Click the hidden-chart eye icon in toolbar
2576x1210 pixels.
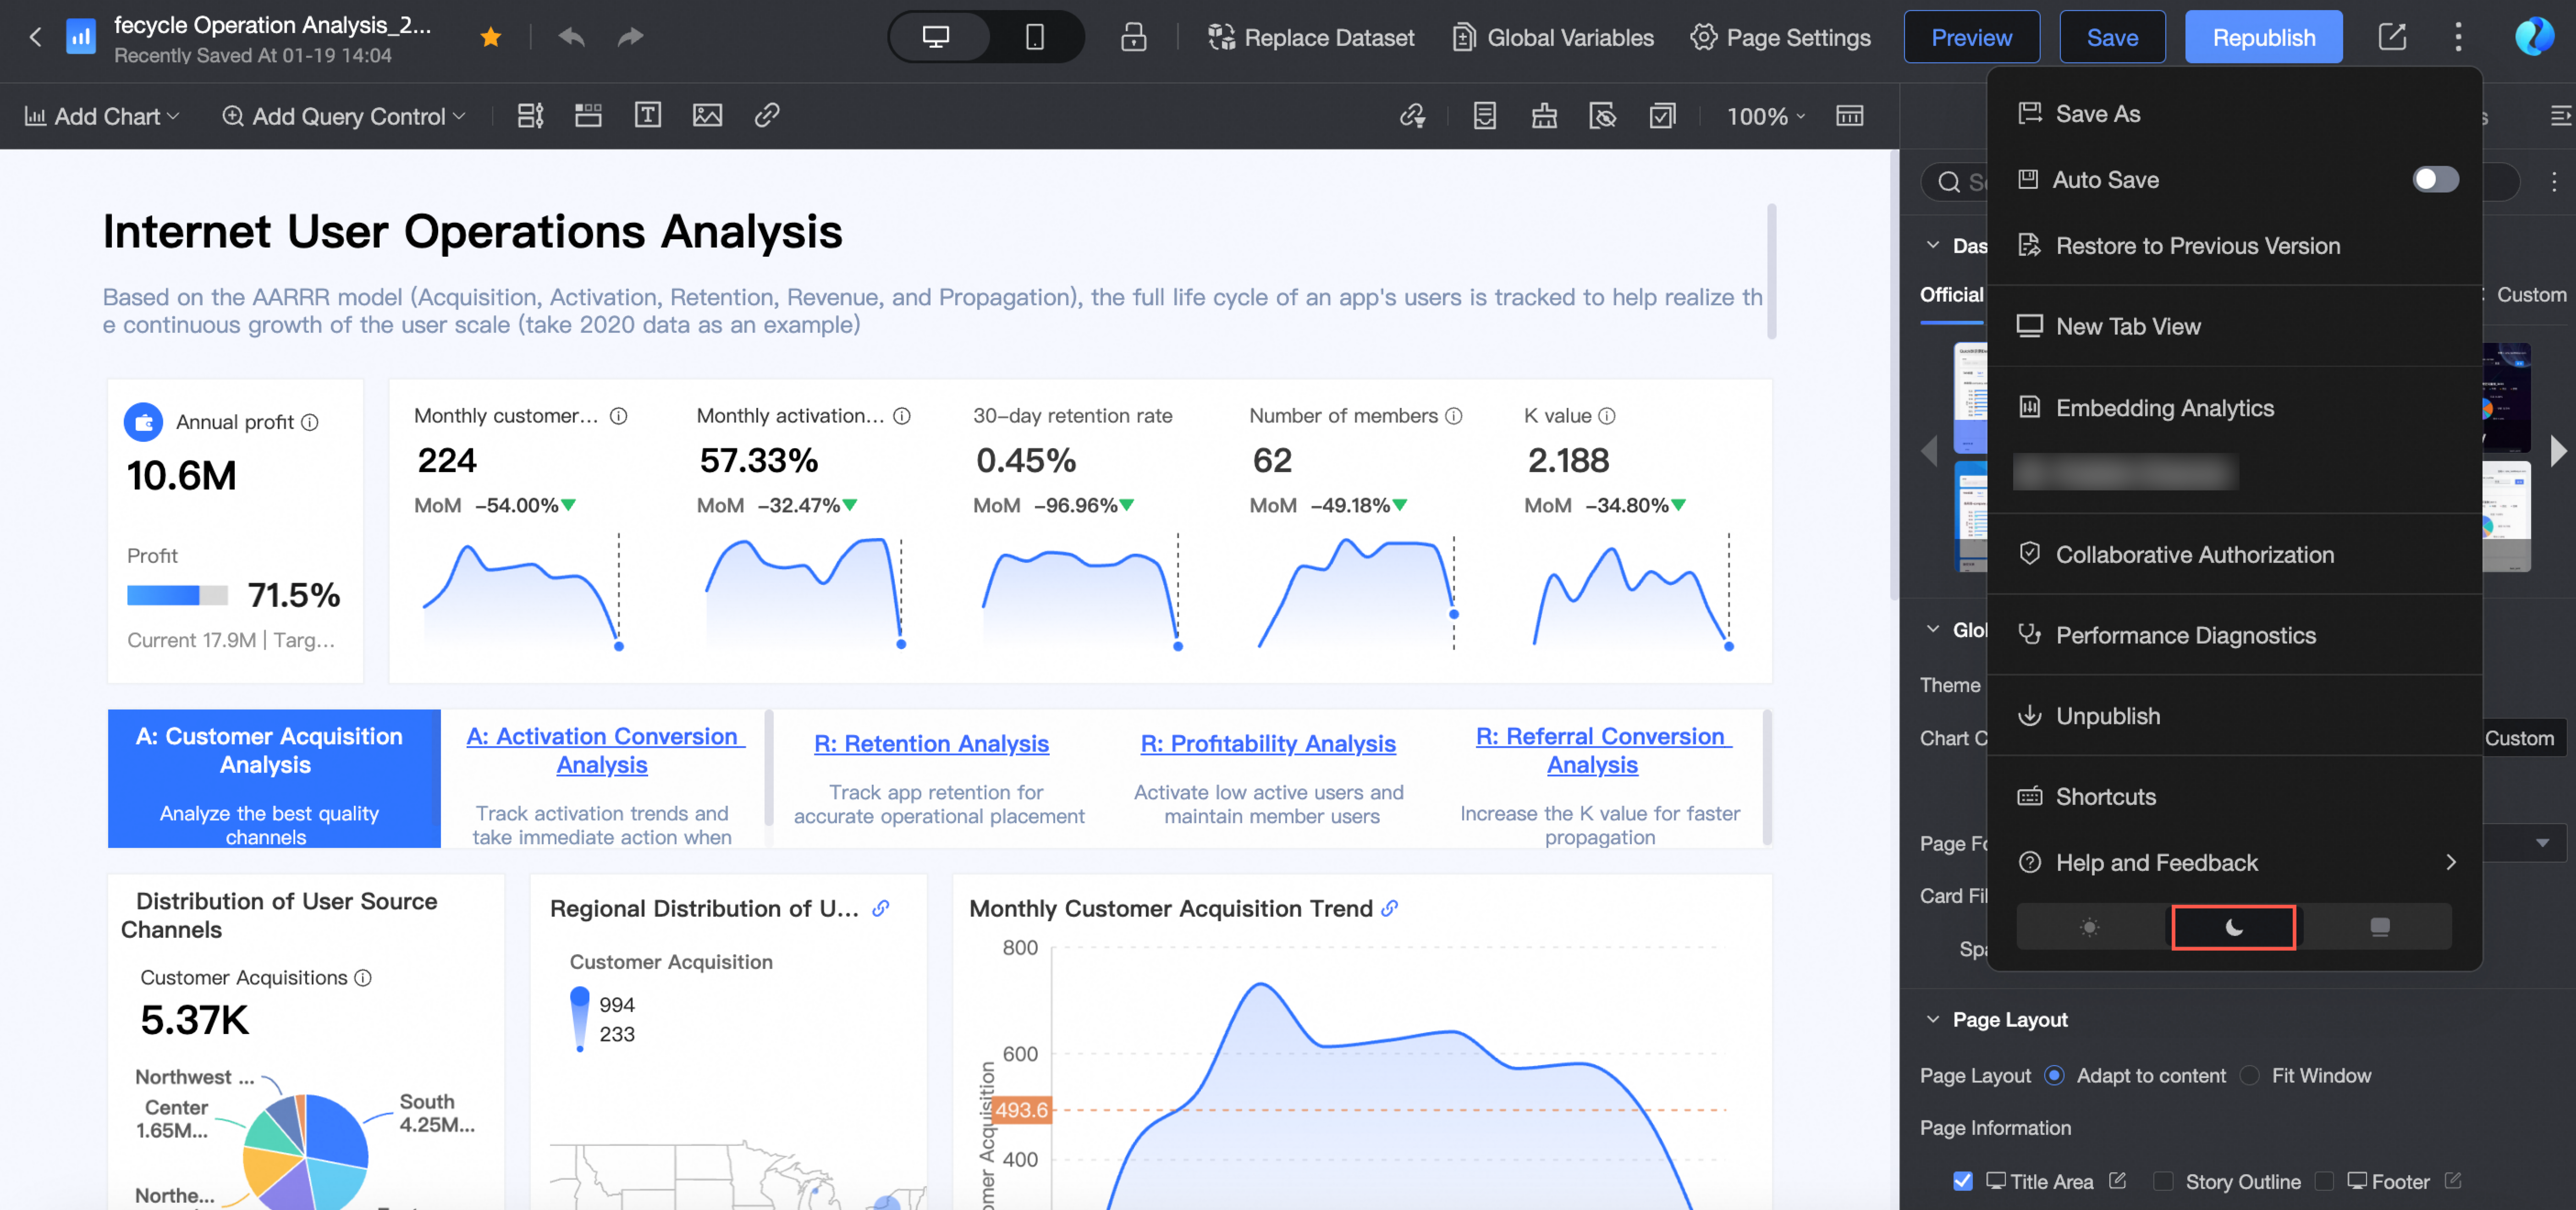(1603, 116)
